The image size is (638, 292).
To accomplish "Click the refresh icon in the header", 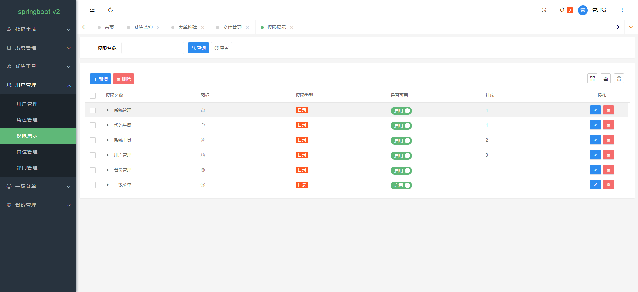I will coord(111,10).
